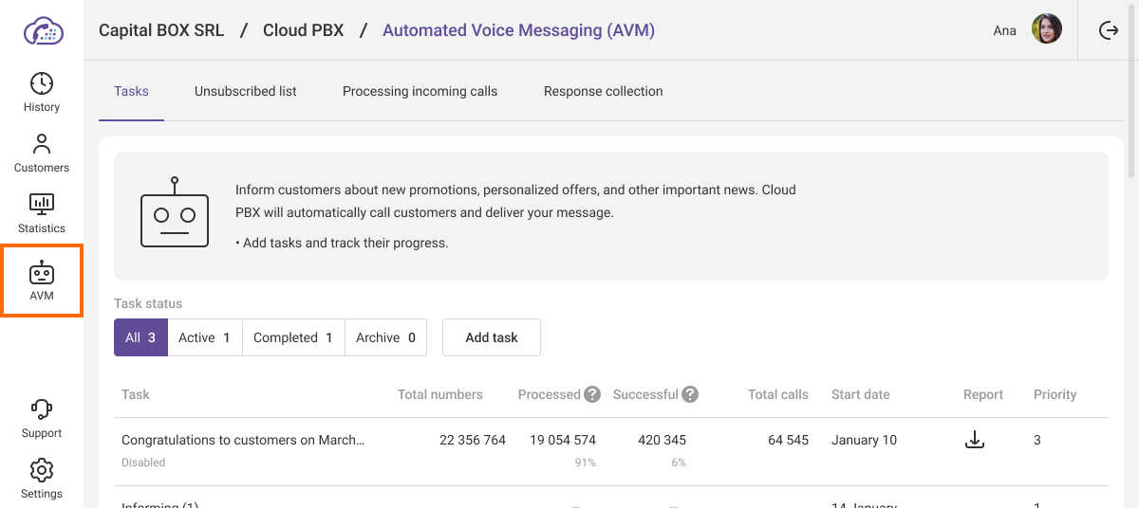Open Processing incoming calls tab
The height and width of the screenshot is (508, 1139).
(420, 92)
